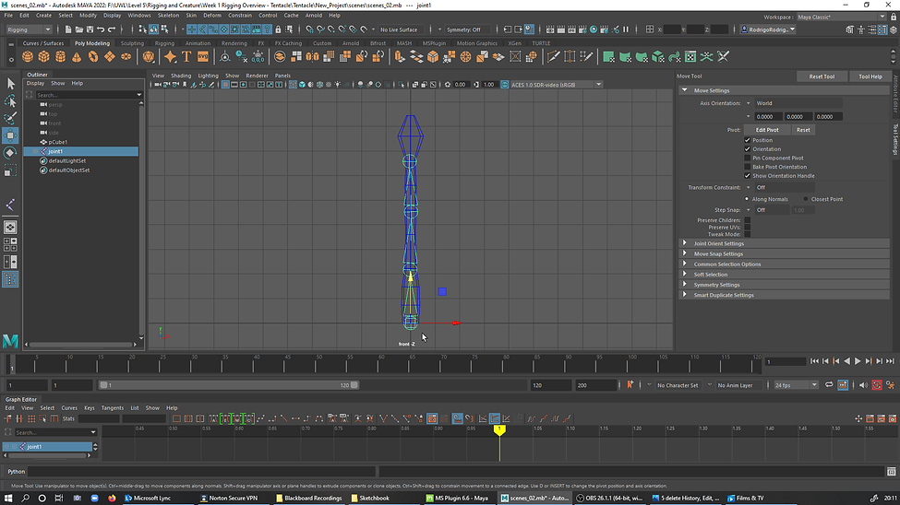
Task: Click the Windows Start button
Action: click(x=8, y=499)
